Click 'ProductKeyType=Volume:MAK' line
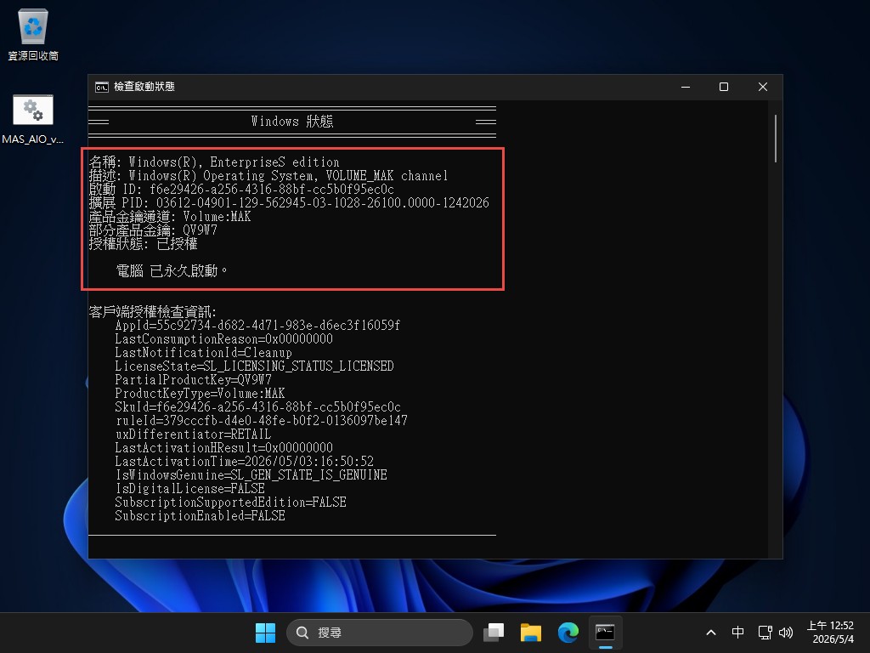The height and width of the screenshot is (653, 870). 200,393
